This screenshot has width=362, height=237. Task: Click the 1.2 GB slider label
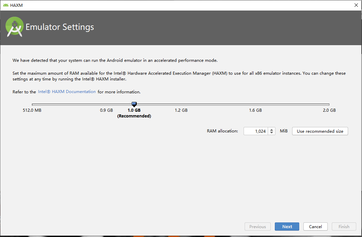pyautogui.click(x=181, y=110)
